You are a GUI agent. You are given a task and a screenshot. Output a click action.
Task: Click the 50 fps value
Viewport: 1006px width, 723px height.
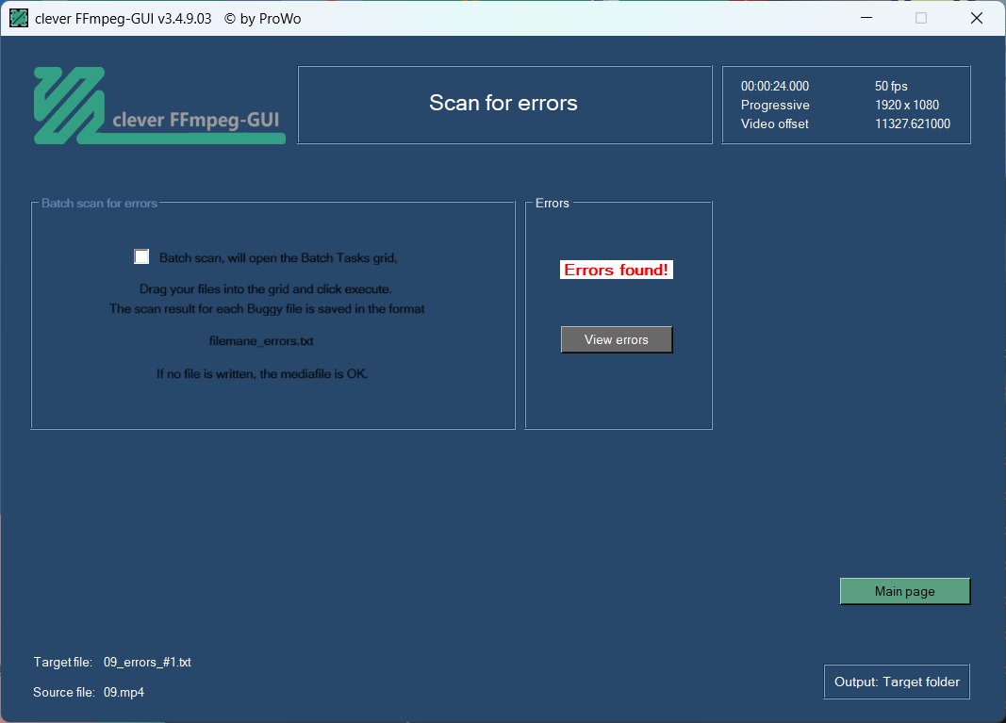coord(891,86)
